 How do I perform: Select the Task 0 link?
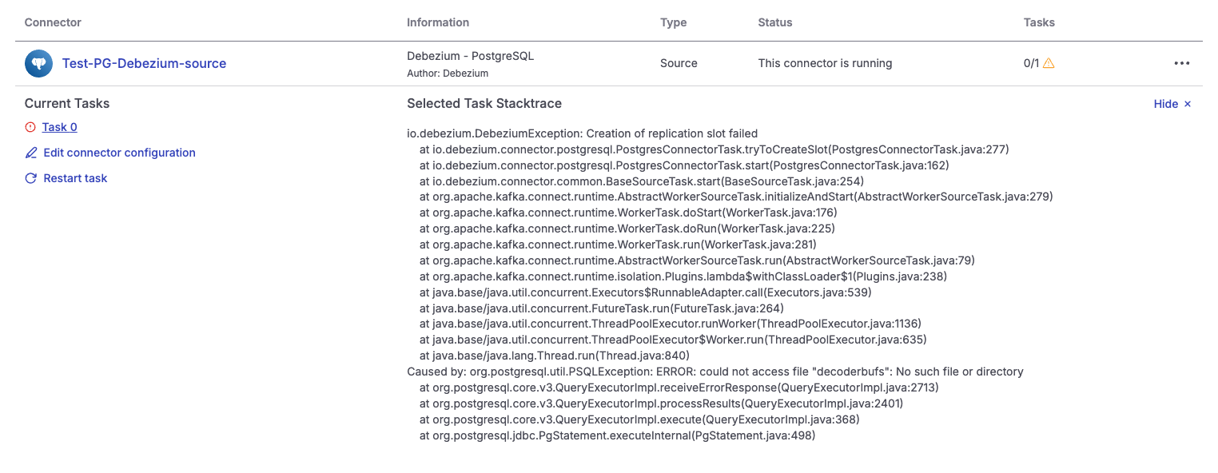59,127
